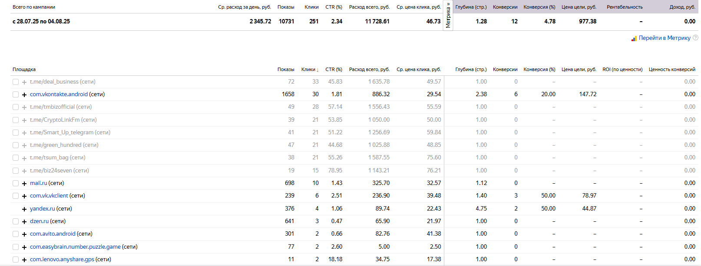Open dzen.ru placement link

coord(39,221)
